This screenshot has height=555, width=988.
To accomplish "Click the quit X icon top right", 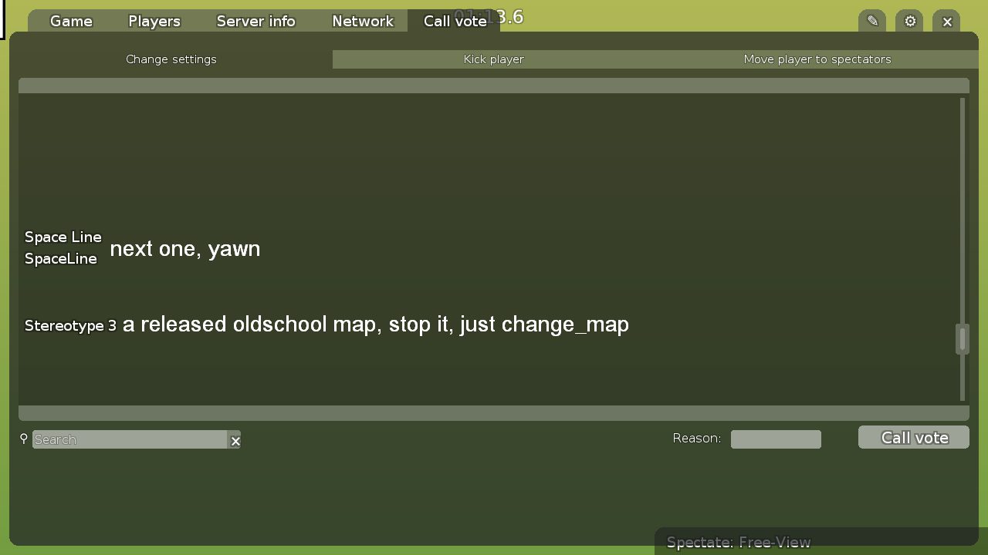I will [x=946, y=21].
